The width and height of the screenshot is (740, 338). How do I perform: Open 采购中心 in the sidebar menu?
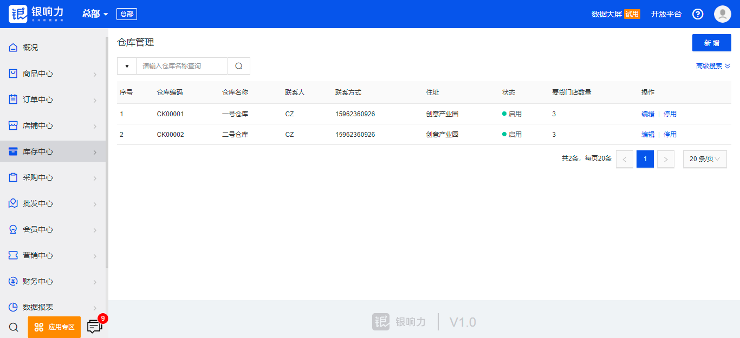[x=38, y=177]
